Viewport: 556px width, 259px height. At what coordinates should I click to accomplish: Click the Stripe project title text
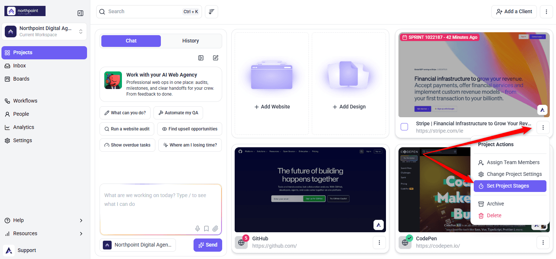474,123
